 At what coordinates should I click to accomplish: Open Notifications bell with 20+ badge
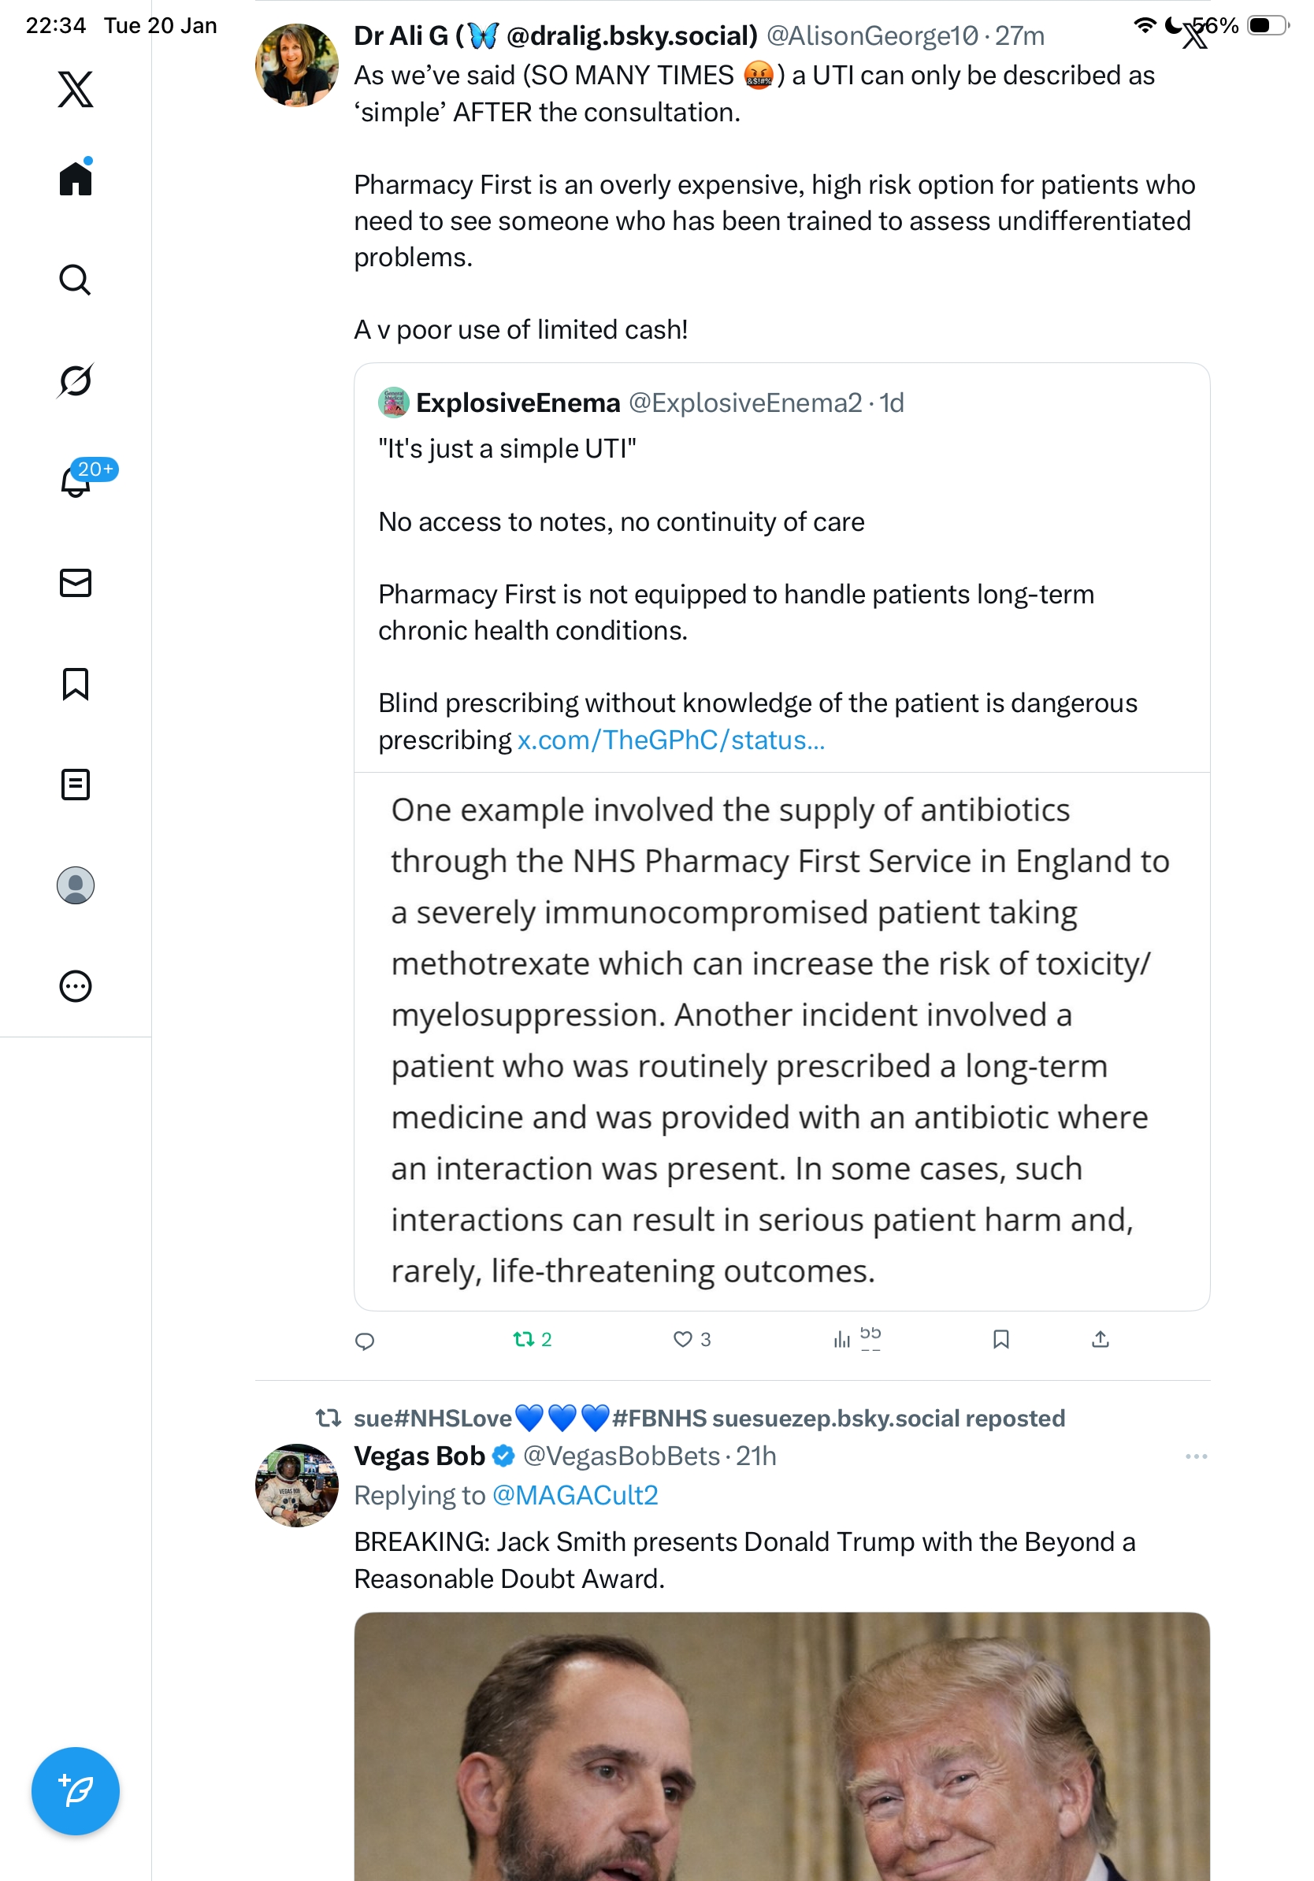76,482
